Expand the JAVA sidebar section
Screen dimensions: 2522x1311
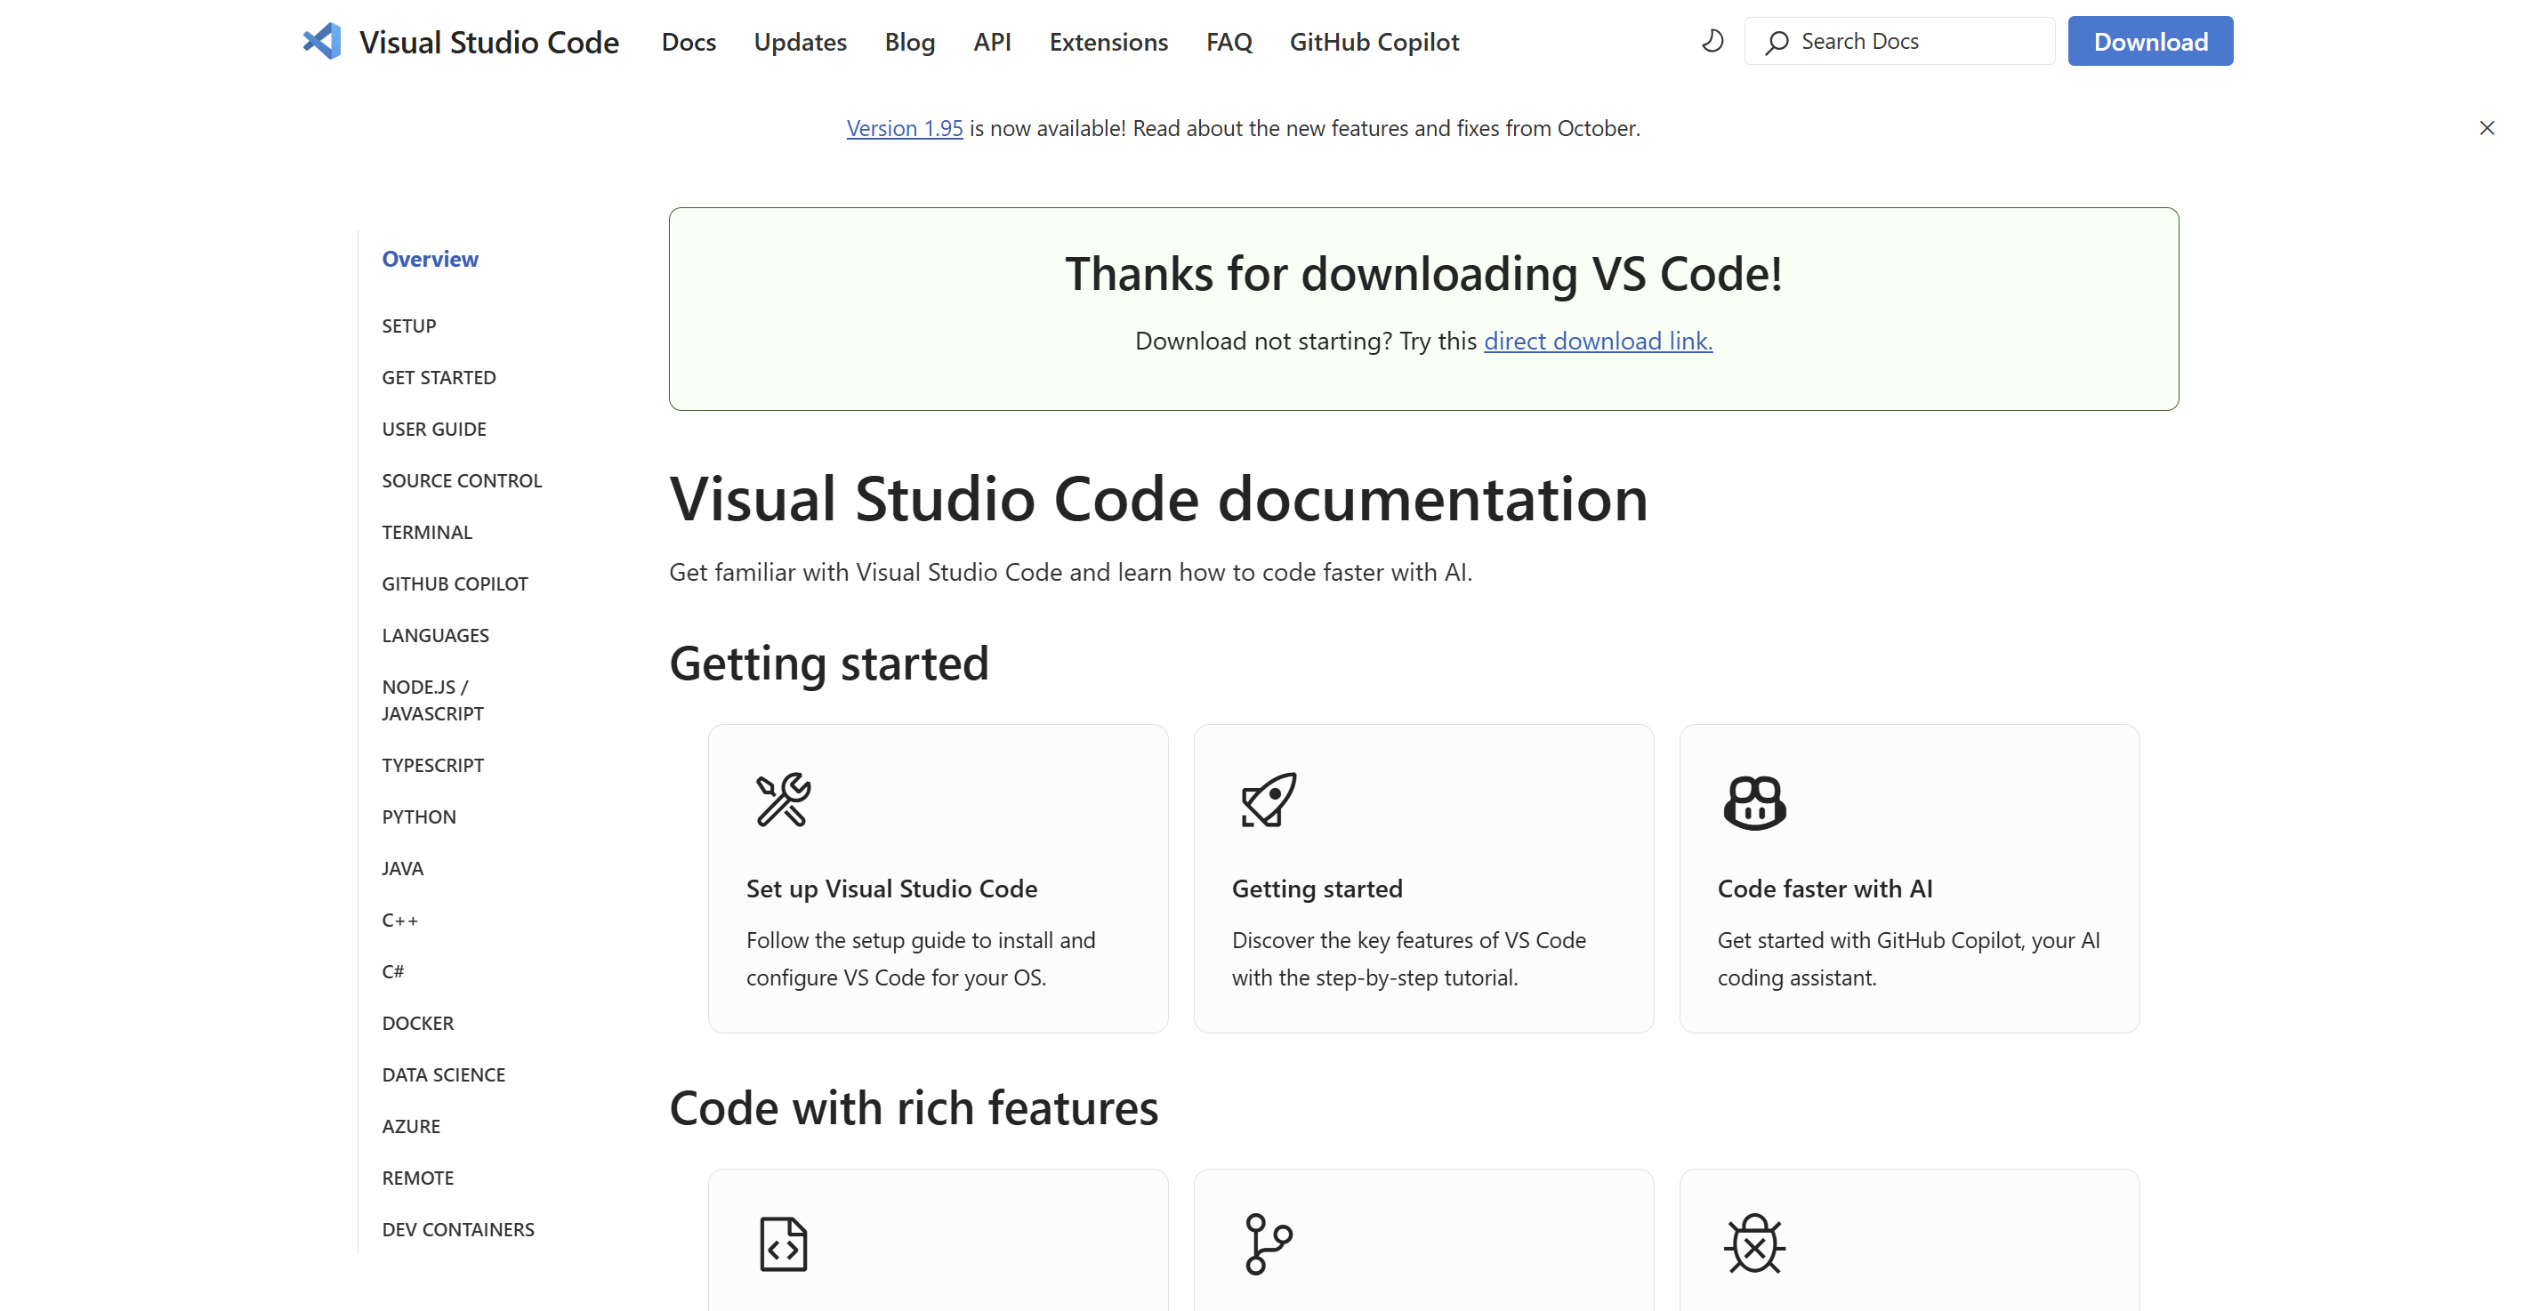point(402,868)
